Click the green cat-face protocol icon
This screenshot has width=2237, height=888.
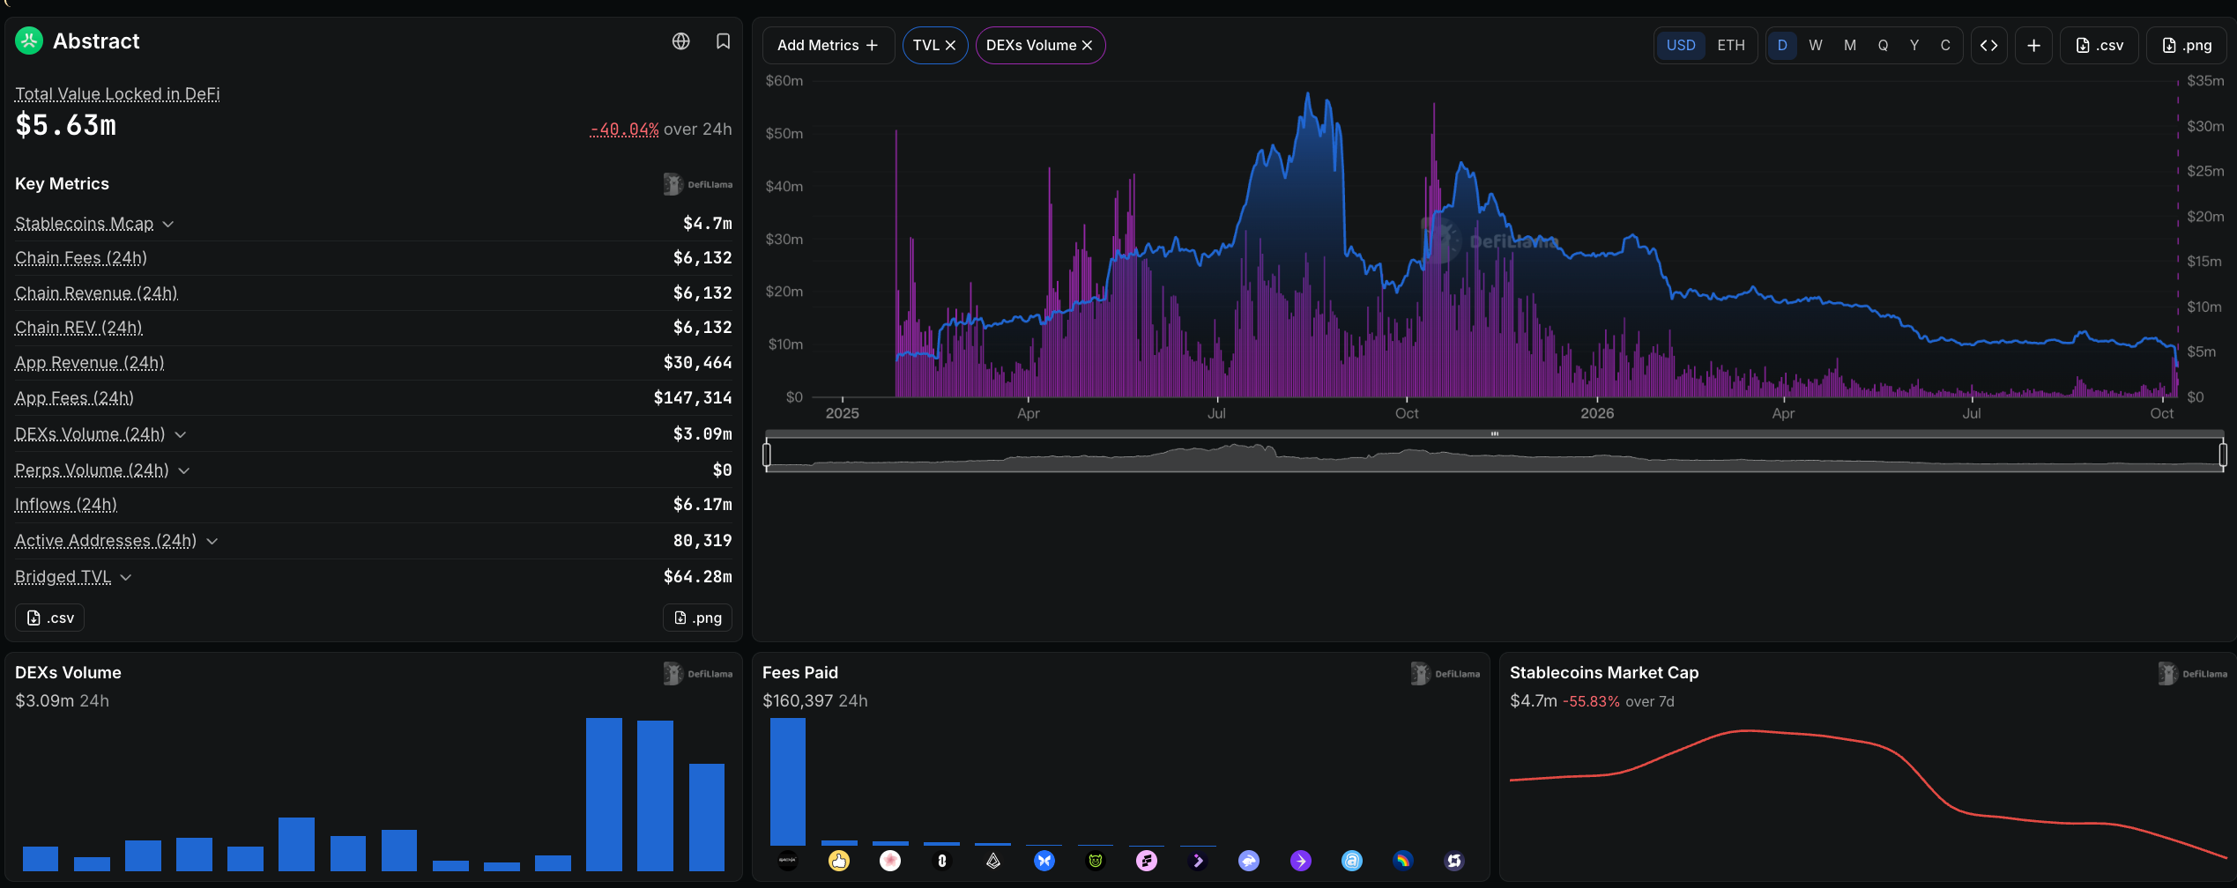[1096, 861]
